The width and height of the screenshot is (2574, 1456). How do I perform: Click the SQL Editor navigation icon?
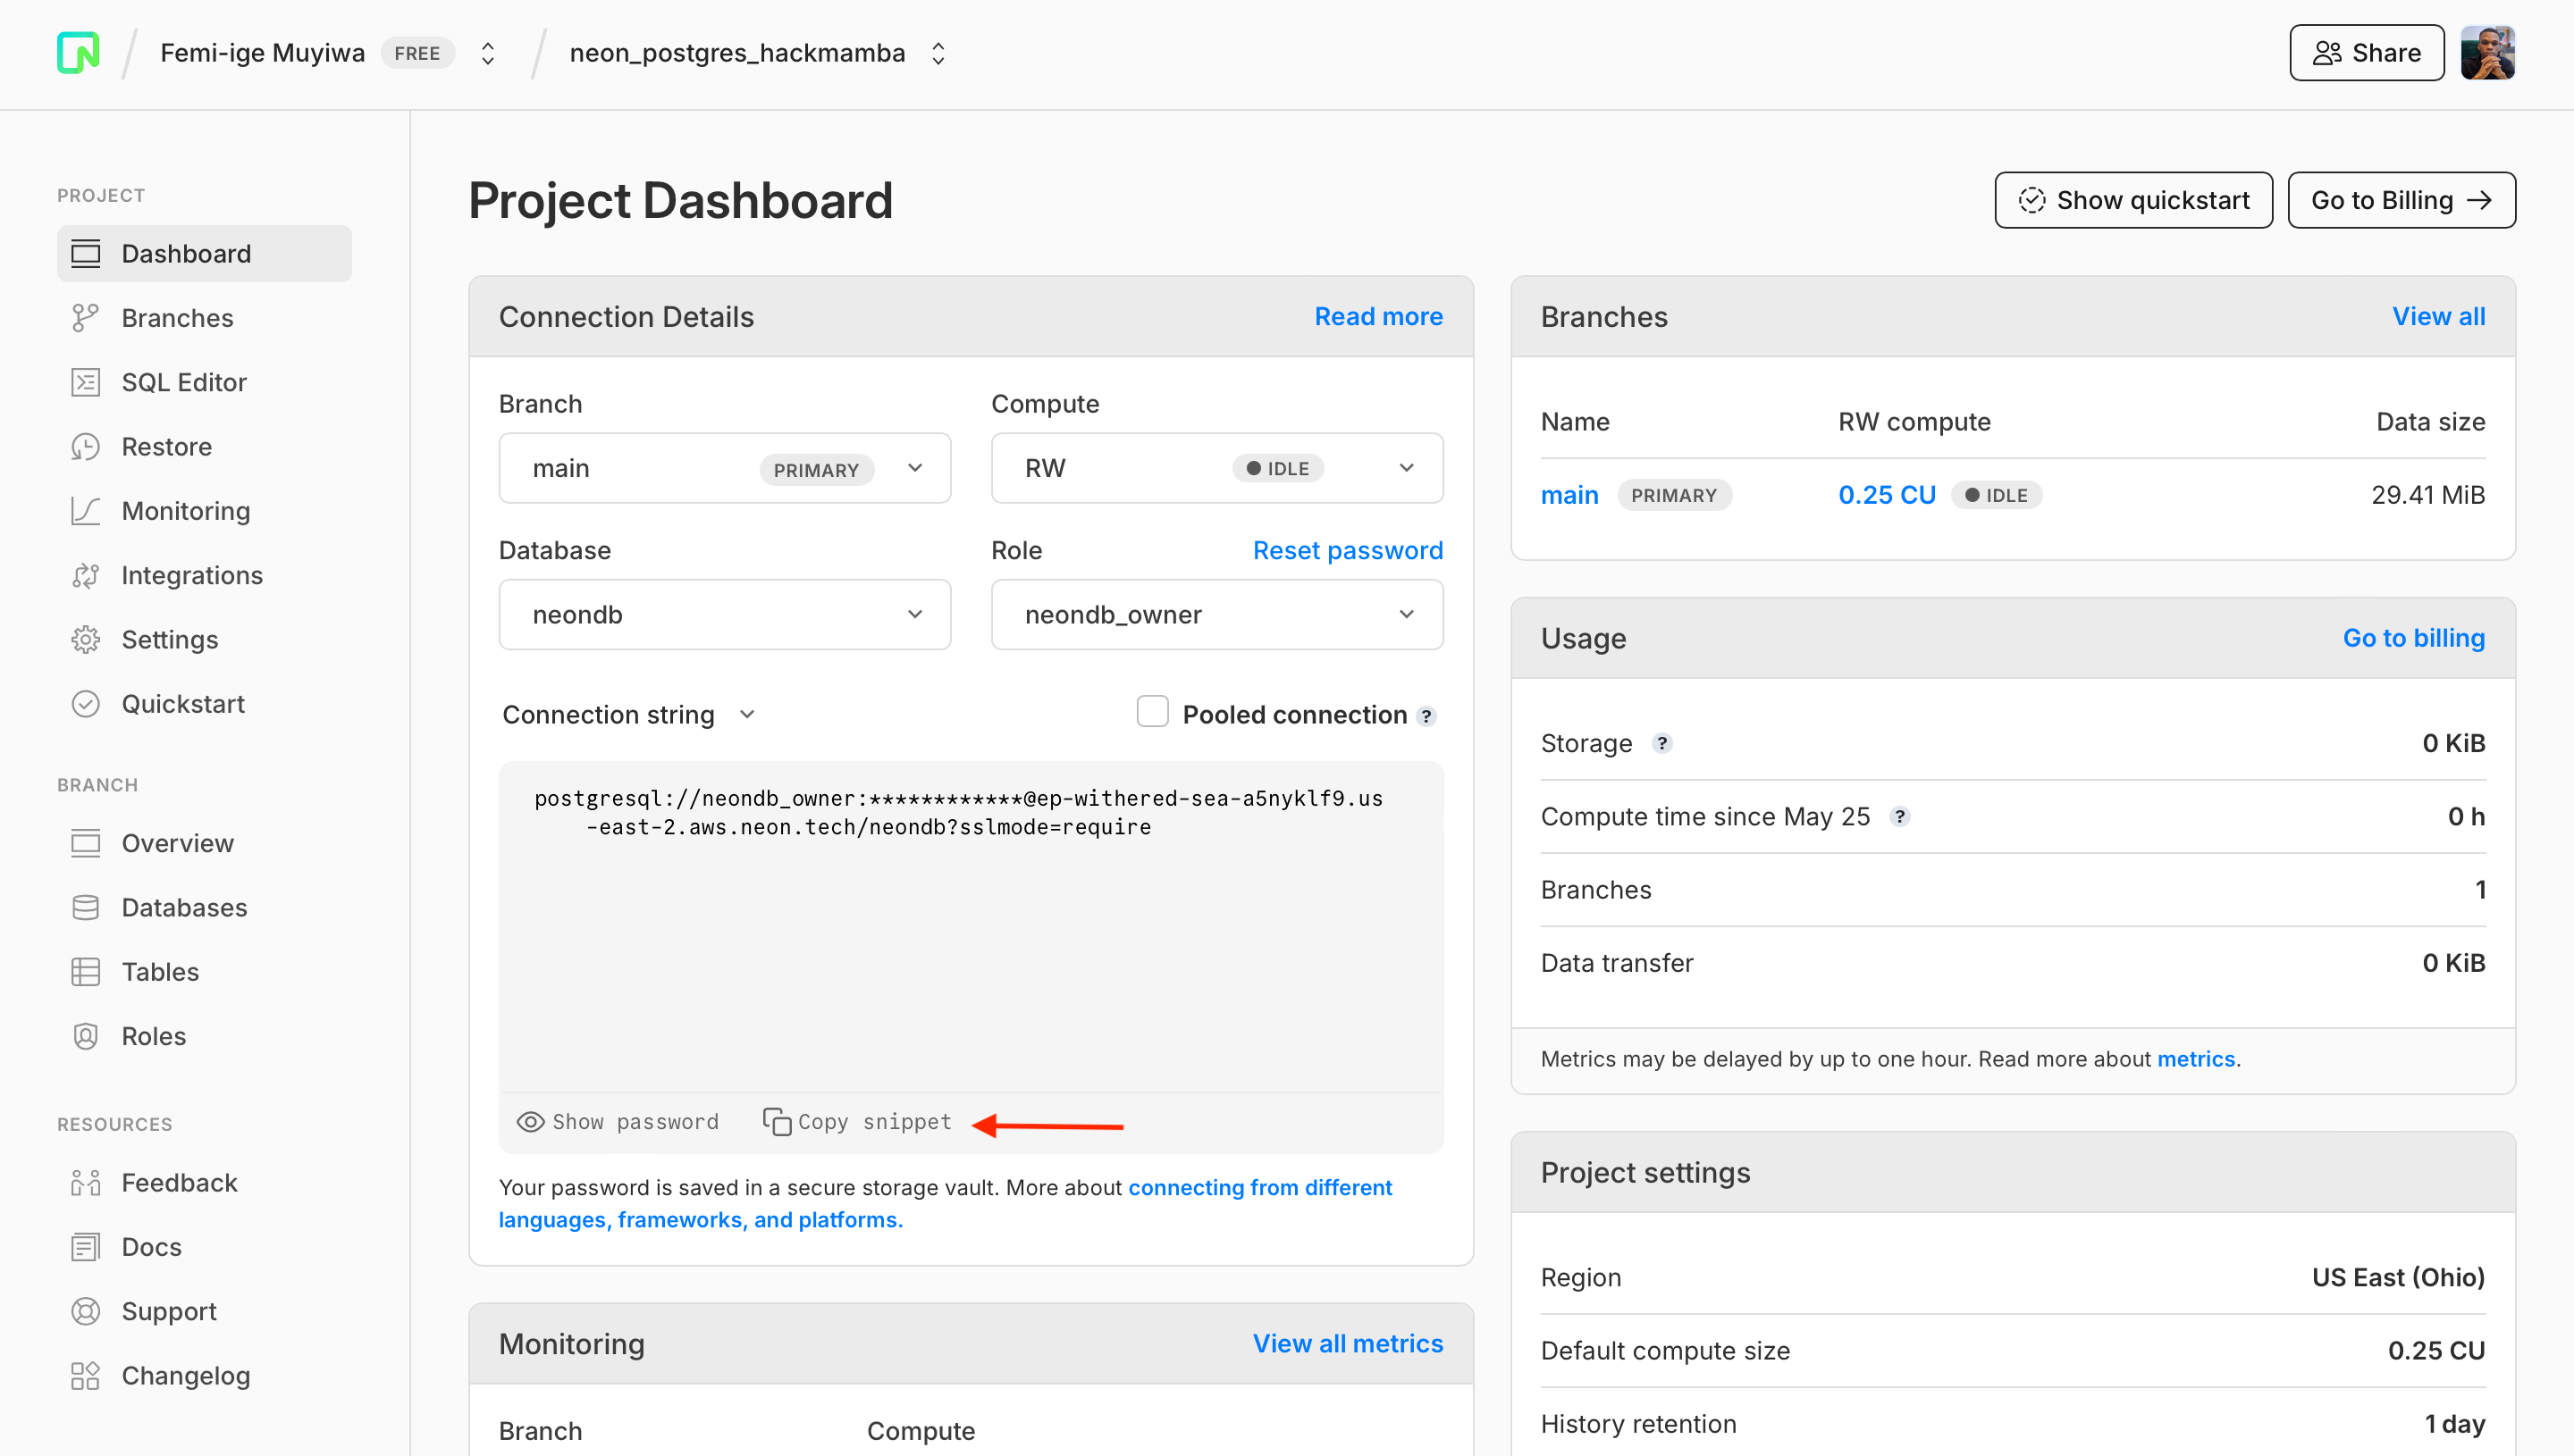(x=85, y=381)
